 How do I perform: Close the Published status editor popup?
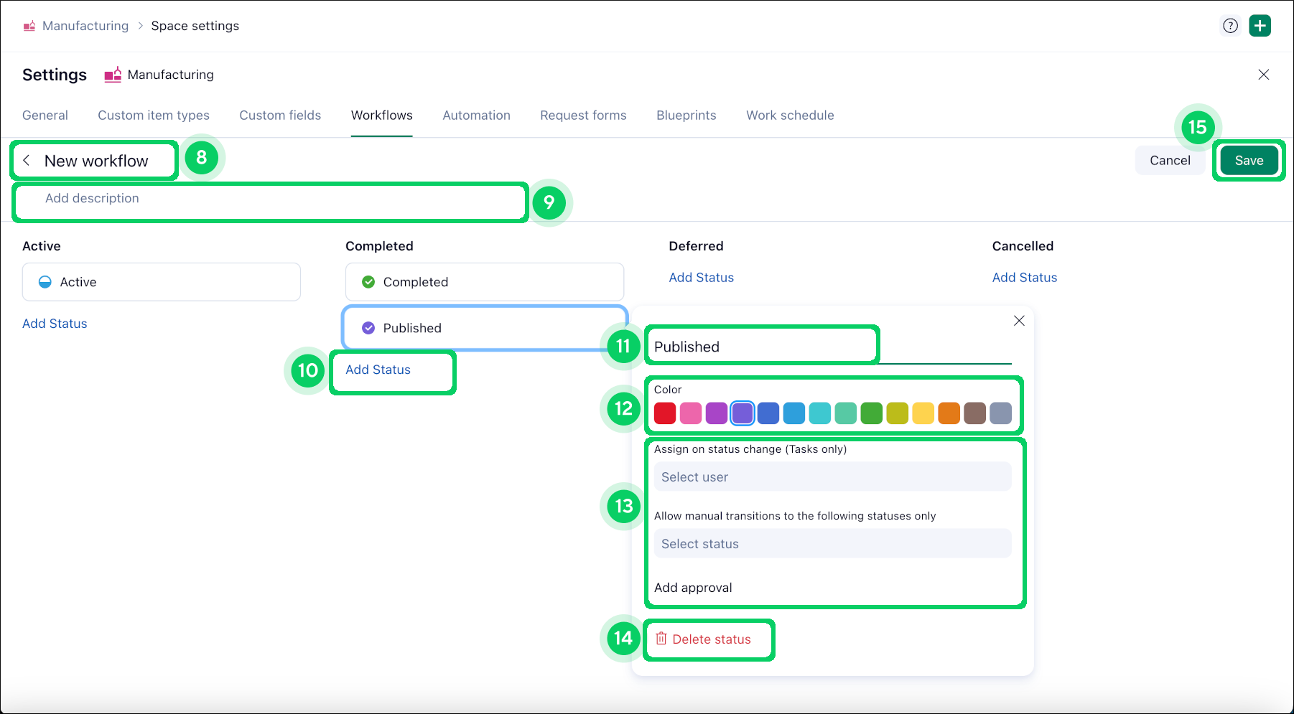tap(1018, 321)
